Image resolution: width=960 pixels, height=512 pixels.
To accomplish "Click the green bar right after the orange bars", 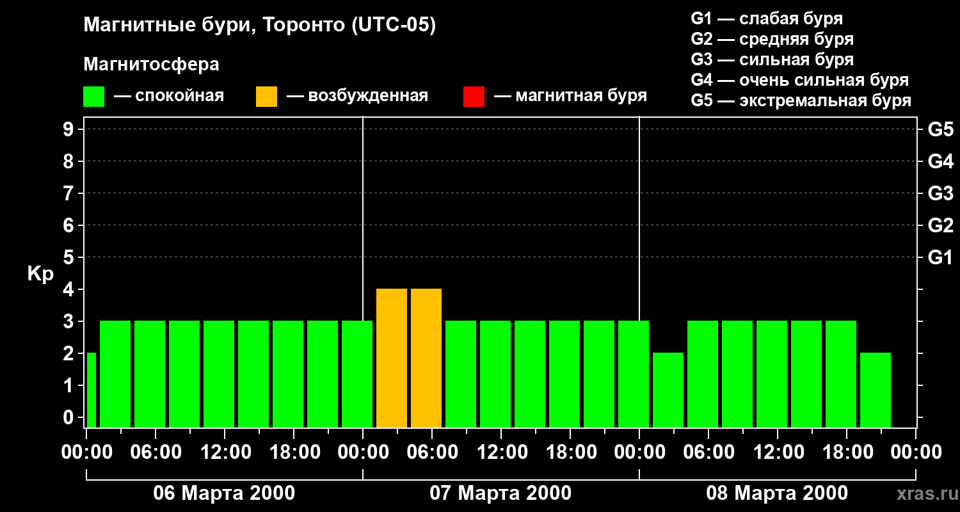I will (x=461, y=374).
